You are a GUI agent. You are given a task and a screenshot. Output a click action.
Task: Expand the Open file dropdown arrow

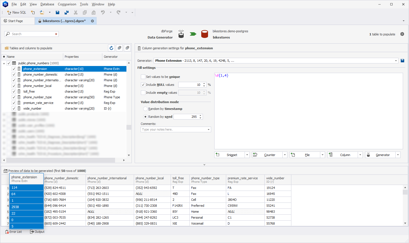coord(50,12)
